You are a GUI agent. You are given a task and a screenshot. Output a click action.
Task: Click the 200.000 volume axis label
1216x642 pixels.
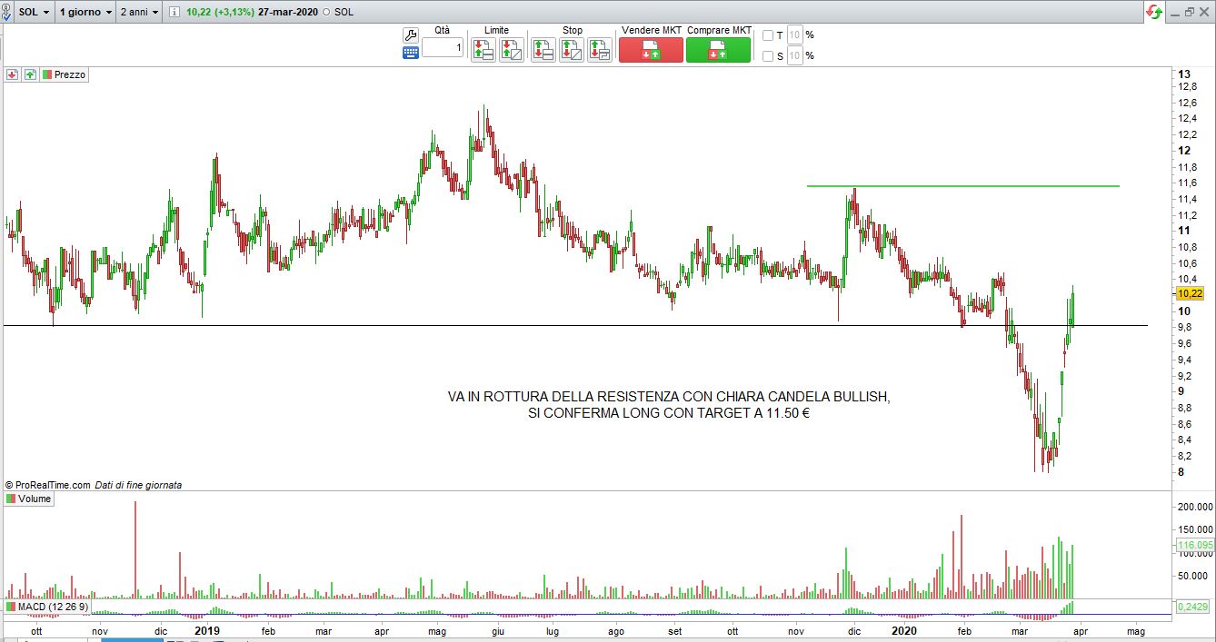[1195, 507]
